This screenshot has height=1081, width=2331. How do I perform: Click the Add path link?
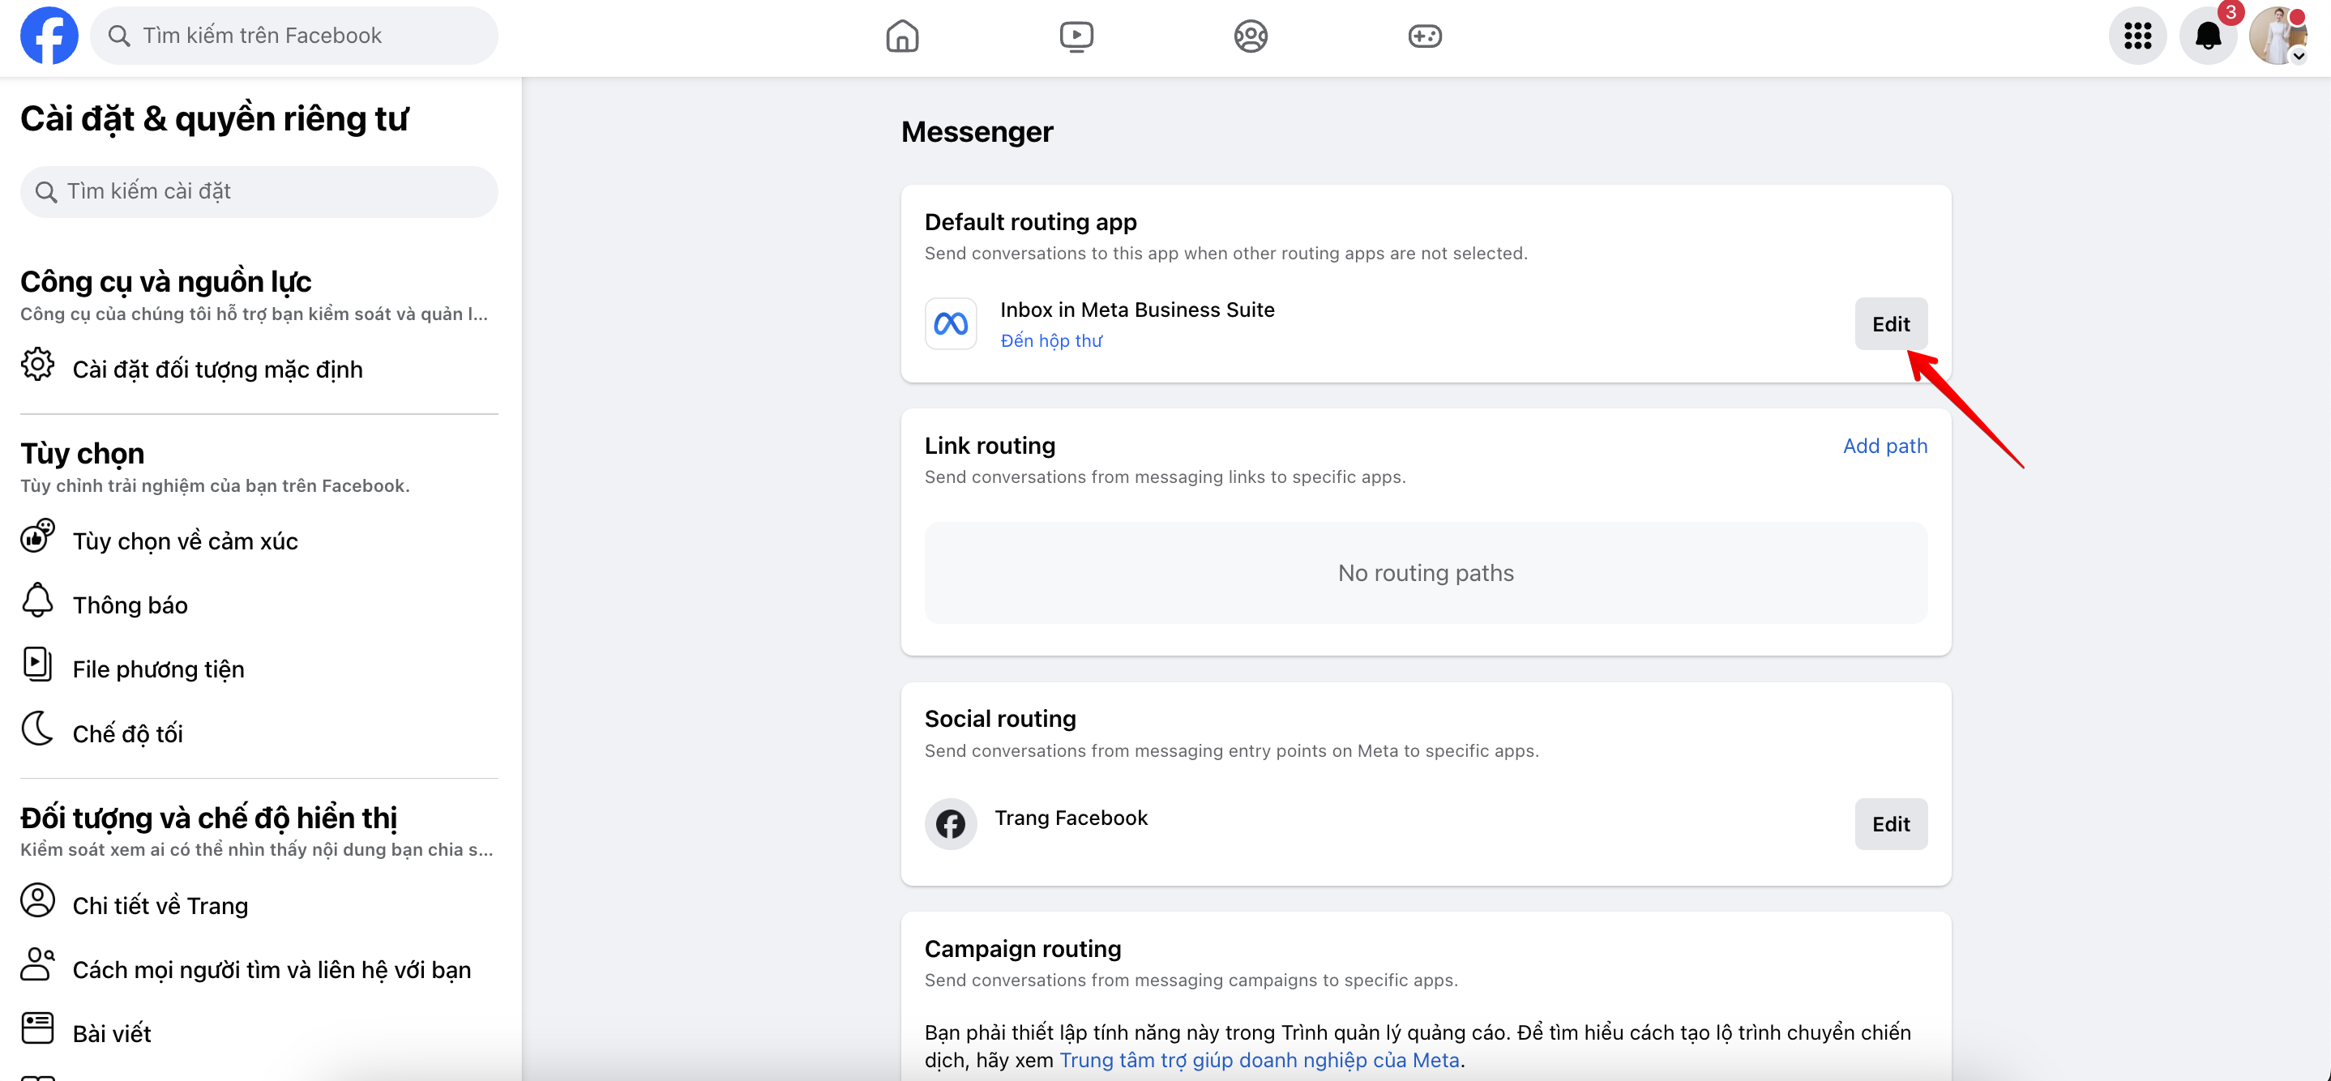coord(1884,446)
